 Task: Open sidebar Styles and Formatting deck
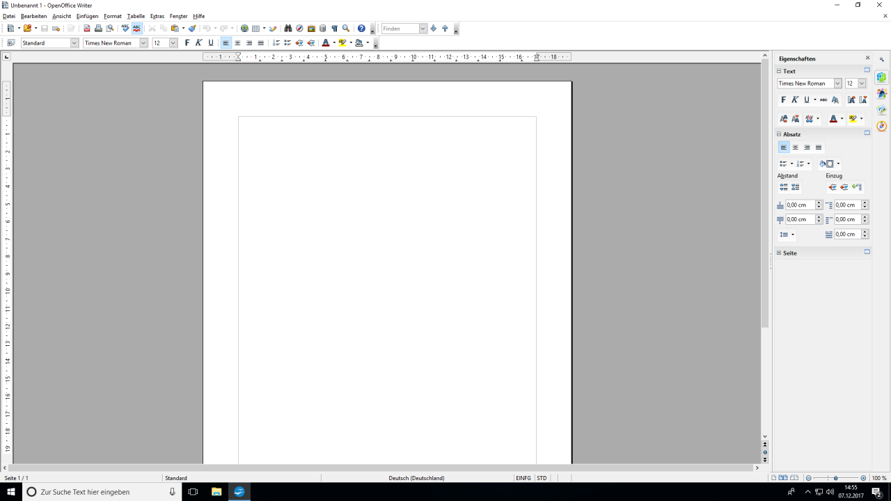tap(882, 93)
